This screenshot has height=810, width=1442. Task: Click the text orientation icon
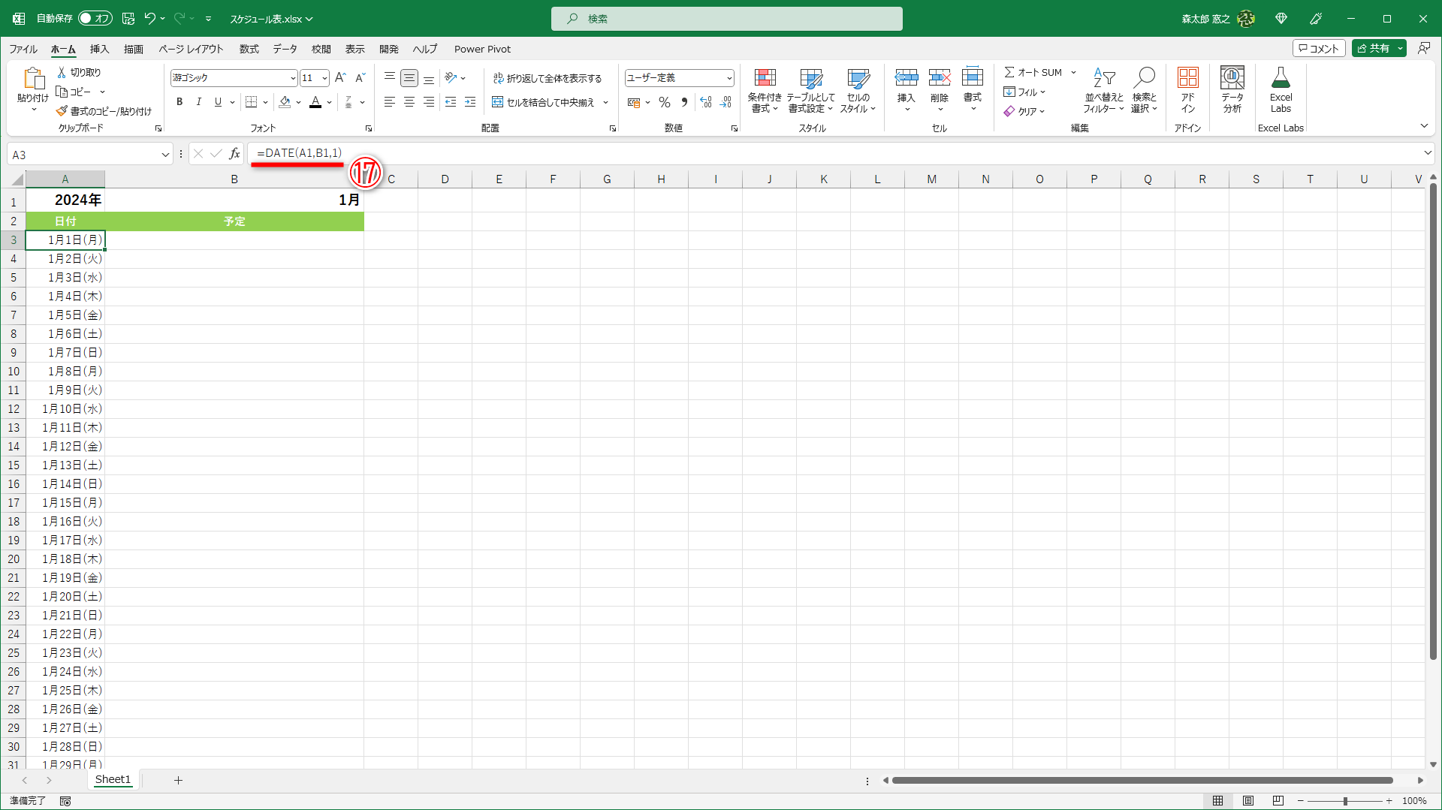tap(451, 77)
